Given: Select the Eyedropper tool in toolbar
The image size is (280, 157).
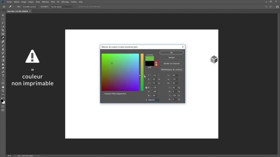Looking at the screenshot, I should coord(3,38).
